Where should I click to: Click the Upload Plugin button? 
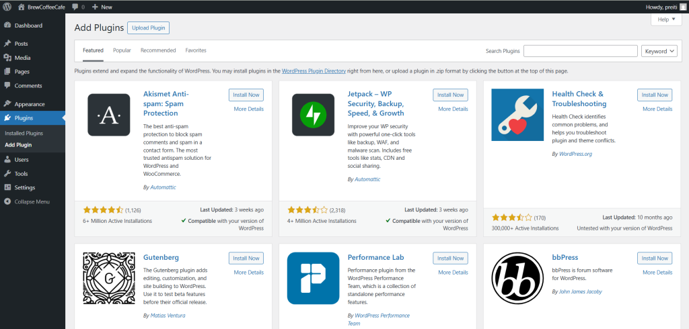[x=149, y=28]
